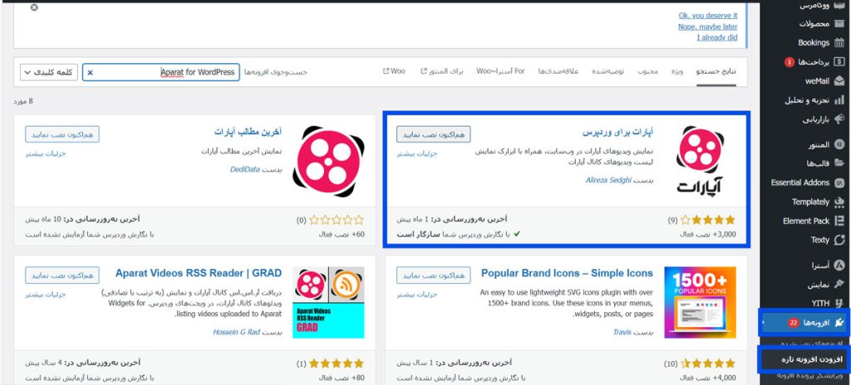
Task: Click the Aparat Videos RSS Reader GRAD thumbnail
Action: point(328,302)
